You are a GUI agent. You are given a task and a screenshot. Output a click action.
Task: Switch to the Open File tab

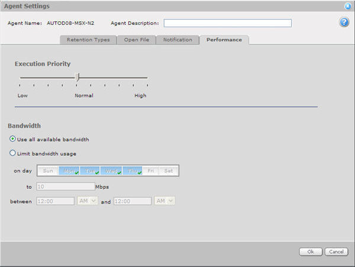pyautogui.click(x=136, y=40)
